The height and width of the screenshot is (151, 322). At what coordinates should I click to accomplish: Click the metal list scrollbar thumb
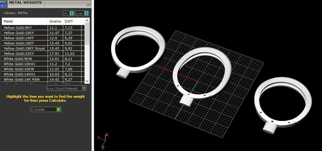click(87, 34)
